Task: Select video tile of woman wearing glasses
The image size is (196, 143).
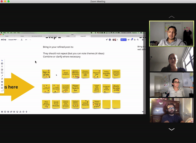Action: [x=171, y=85]
